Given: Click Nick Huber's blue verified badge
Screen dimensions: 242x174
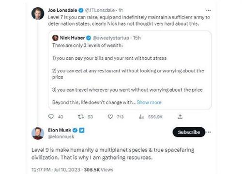Looking at the screenshot, I should click(x=89, y=38).
